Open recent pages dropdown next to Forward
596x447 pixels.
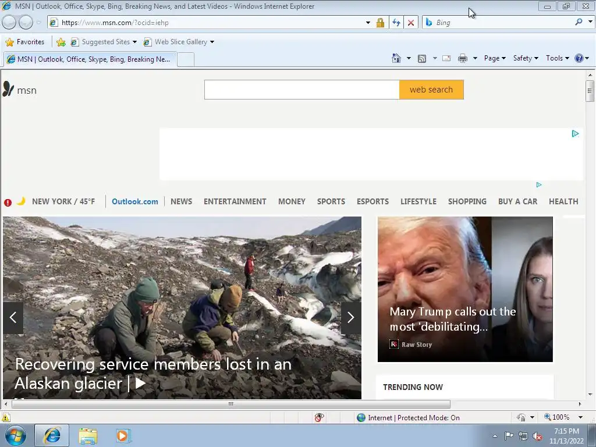(39, 23)
